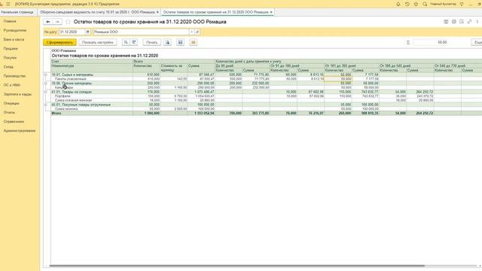
Task: Open print preview icon next to Печать
Action: tap(167, 42)
